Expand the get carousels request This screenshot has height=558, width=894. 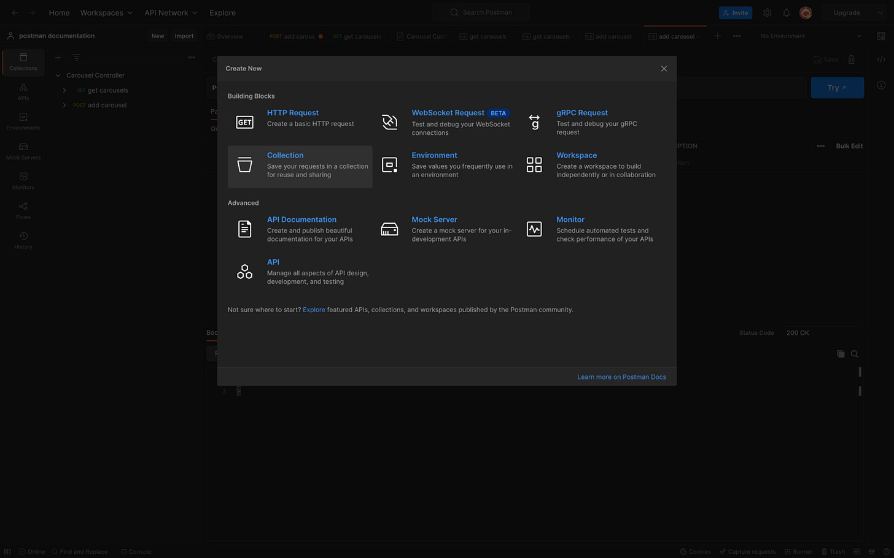(x=64, y=90)
